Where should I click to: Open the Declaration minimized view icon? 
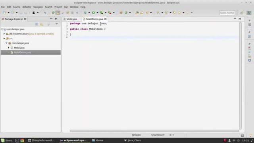tap(250, 56)
